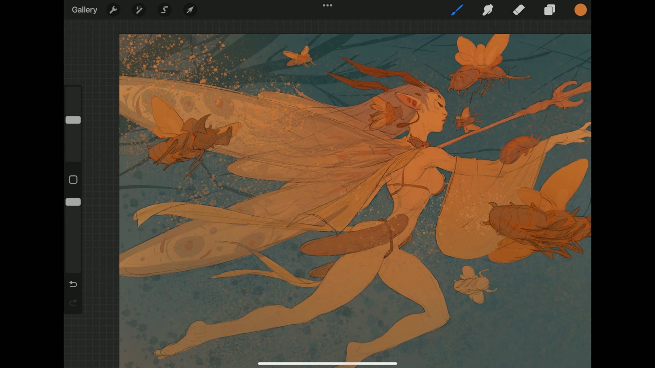Tap the three-dot options handle
This screenshot has height=368, width=655.
[x=327, y=5]
